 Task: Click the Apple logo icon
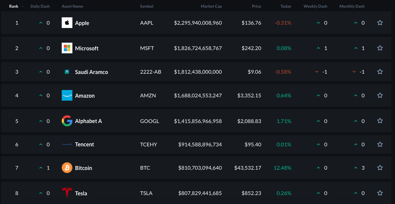(x=67, y=23)
